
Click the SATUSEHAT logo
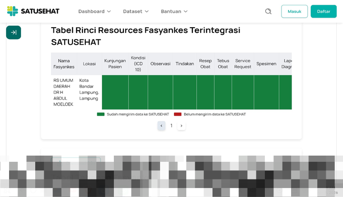tap(33, 11)
